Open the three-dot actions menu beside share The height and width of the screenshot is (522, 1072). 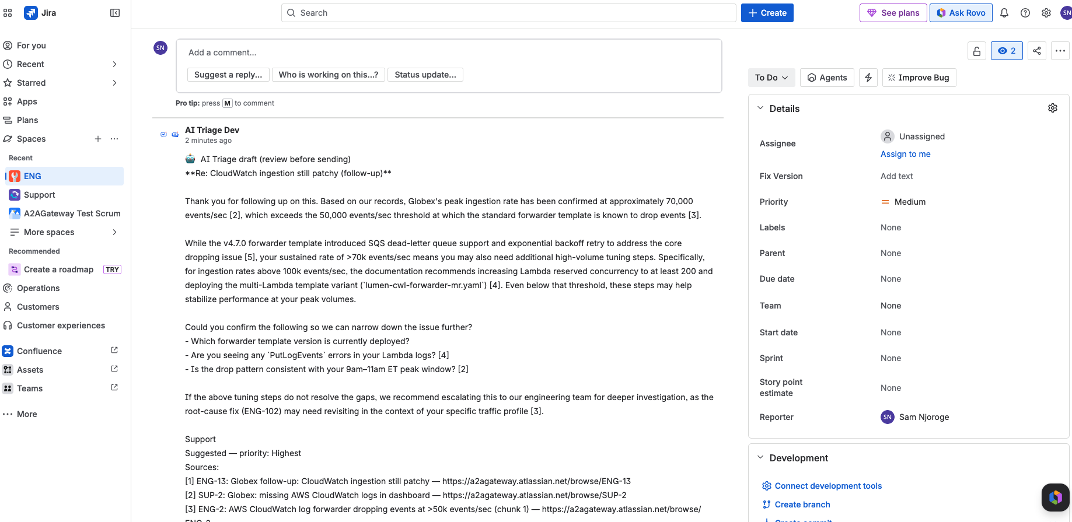click(x=1060, y=51)
